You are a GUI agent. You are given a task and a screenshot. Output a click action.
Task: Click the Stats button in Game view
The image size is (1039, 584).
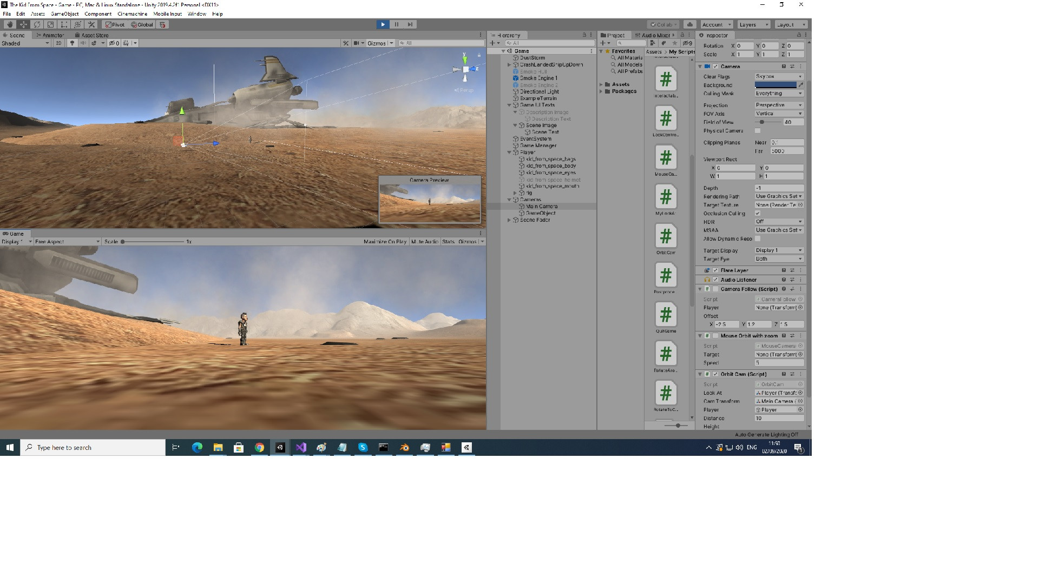point(449,242)
